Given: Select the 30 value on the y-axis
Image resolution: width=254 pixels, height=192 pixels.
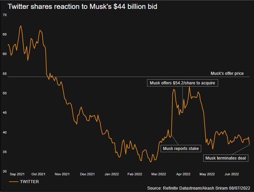Looking at the screenshot, I should (5, 171).
